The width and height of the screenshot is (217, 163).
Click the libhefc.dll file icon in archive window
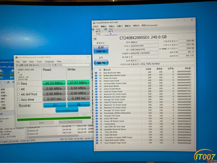28,131
